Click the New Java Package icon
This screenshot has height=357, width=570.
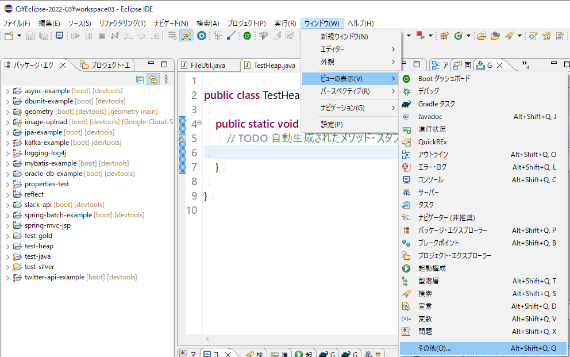click(444, 36)
